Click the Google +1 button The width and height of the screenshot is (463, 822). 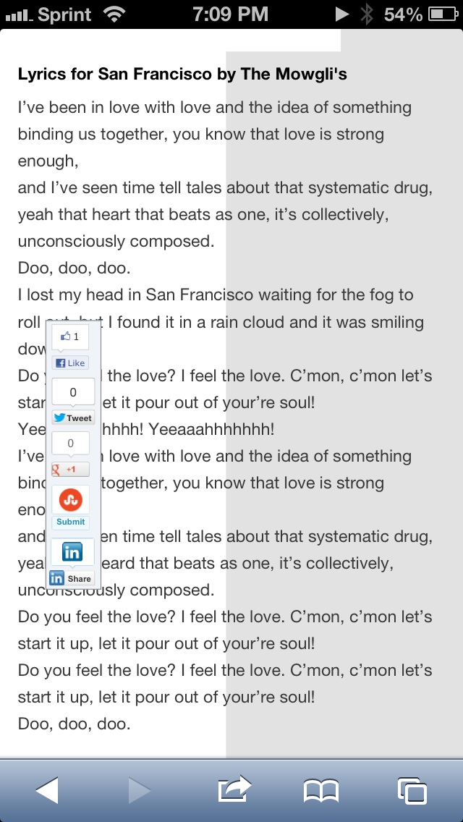tap(70, 469)
